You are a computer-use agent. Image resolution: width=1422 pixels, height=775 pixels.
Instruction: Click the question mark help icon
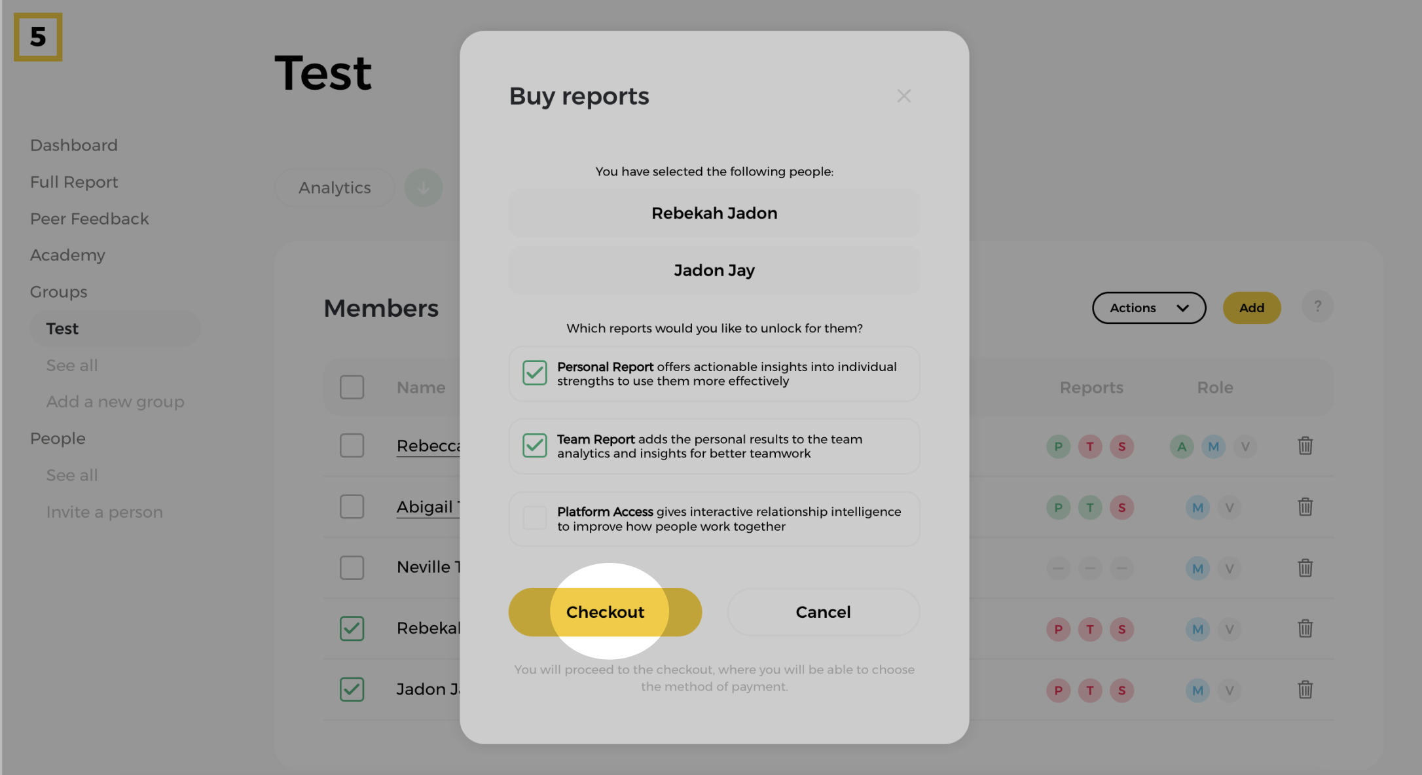pos(1318,306)
